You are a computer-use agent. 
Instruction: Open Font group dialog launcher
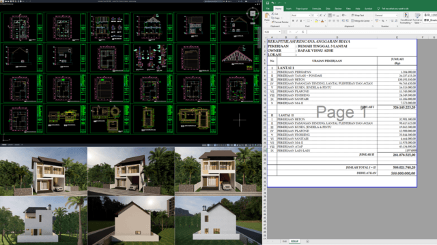click(x=326, y=27)
